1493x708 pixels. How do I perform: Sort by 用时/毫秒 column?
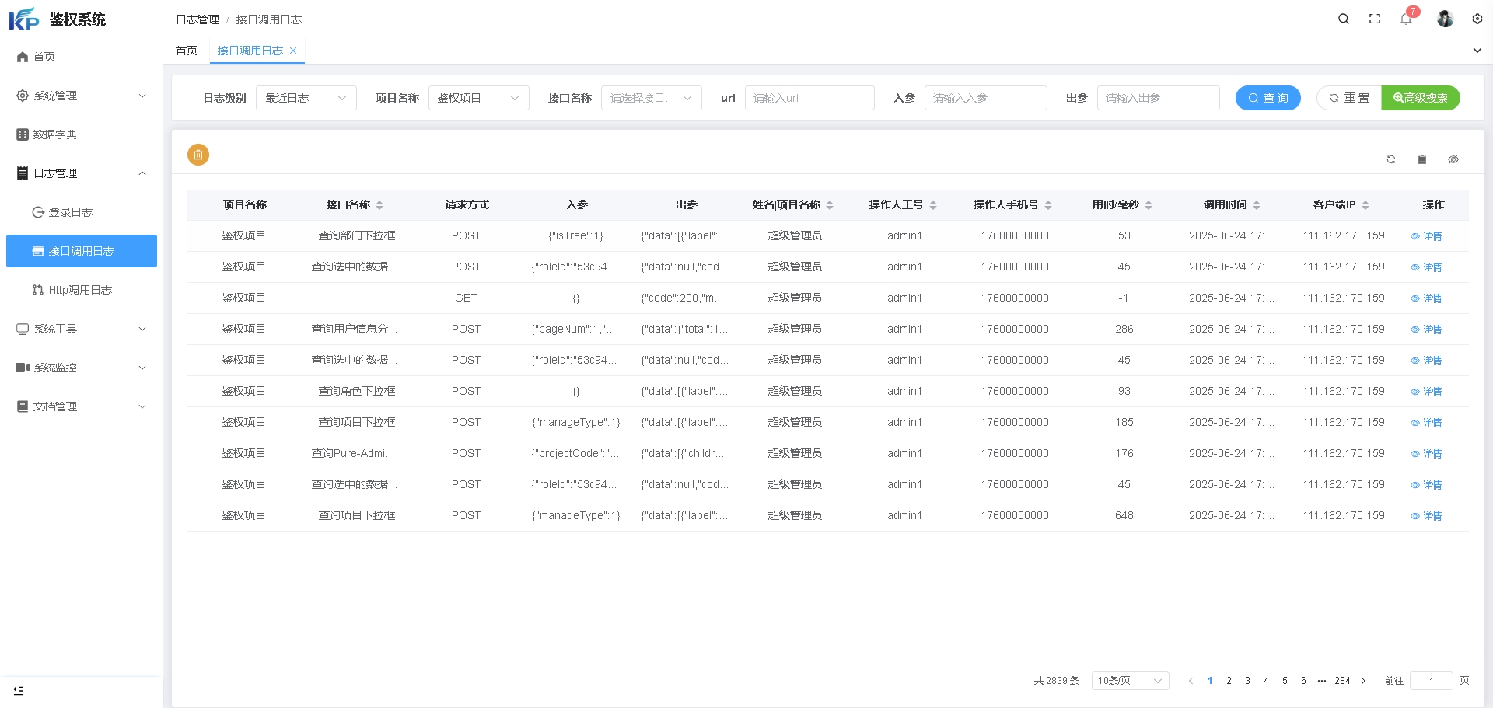tap(1148, 205)
